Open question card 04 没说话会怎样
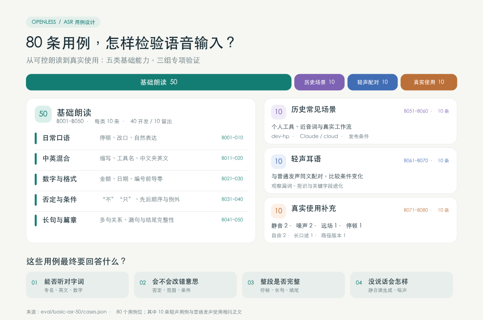The width and height of the screenshot is (483, 320). [402, 285]
